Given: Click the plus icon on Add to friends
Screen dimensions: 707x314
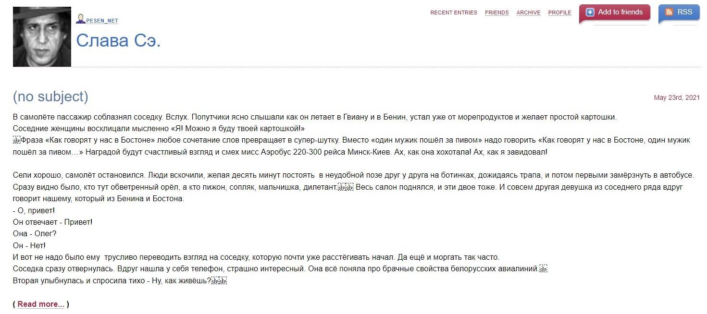Looking at the screenshot, I should point(590,12).
